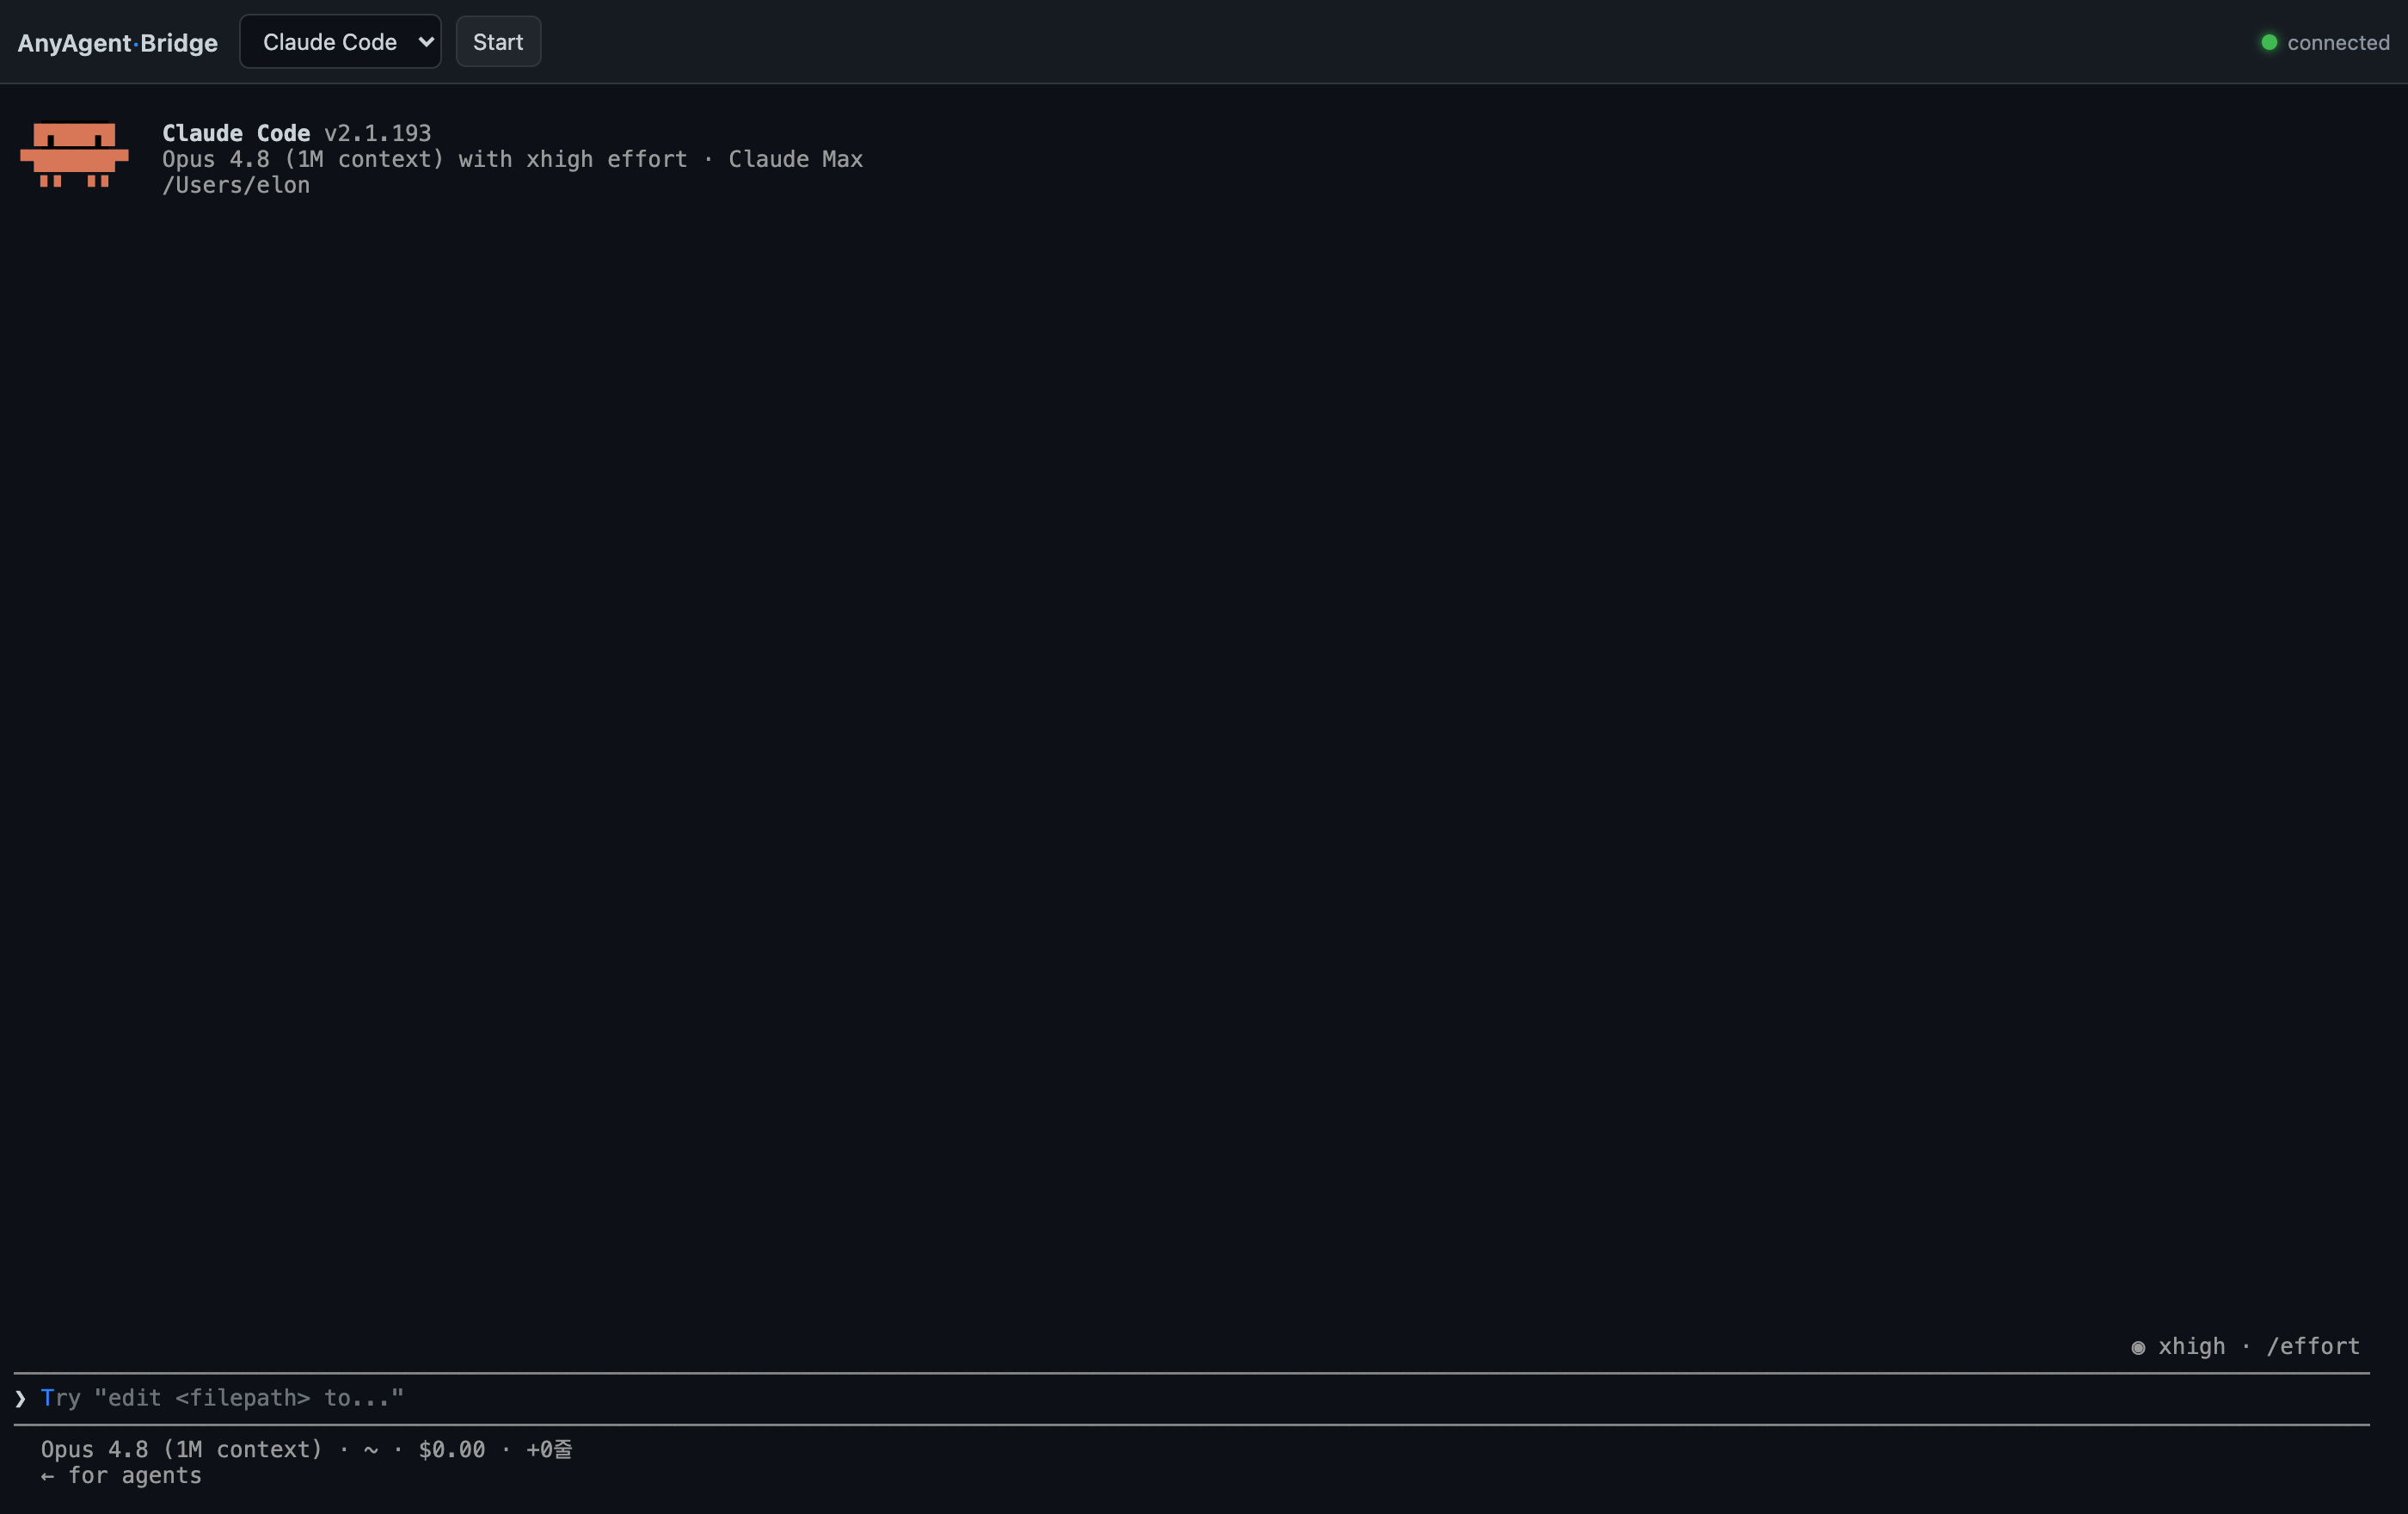
Task: Click the green connected status dot
Action: coord(2269,42)
